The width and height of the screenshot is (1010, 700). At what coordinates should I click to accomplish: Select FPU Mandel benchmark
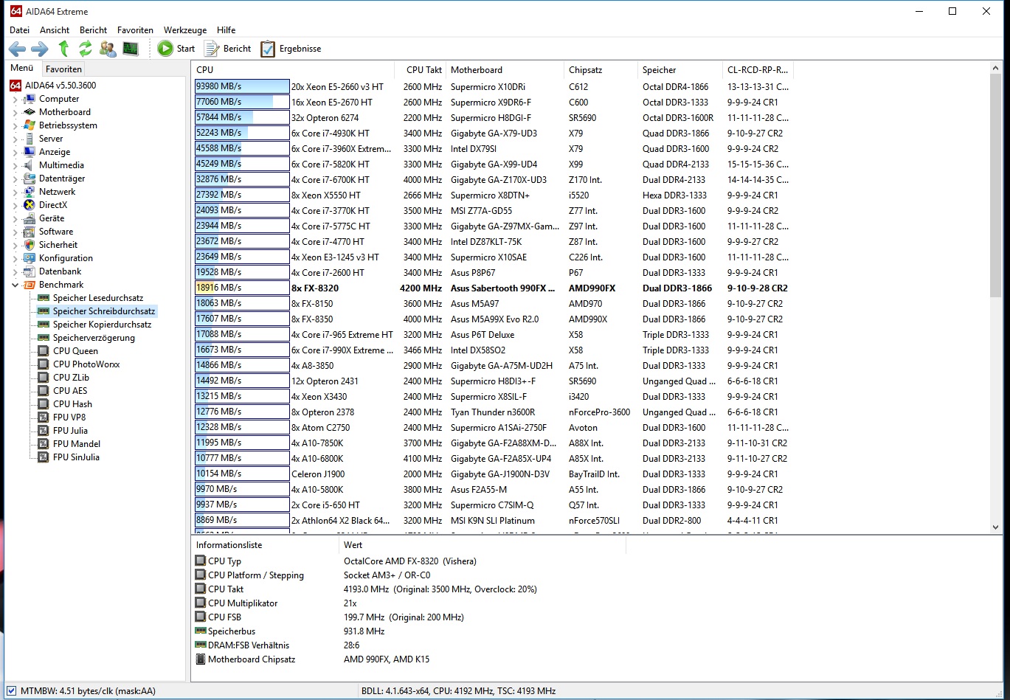point(77,444)
